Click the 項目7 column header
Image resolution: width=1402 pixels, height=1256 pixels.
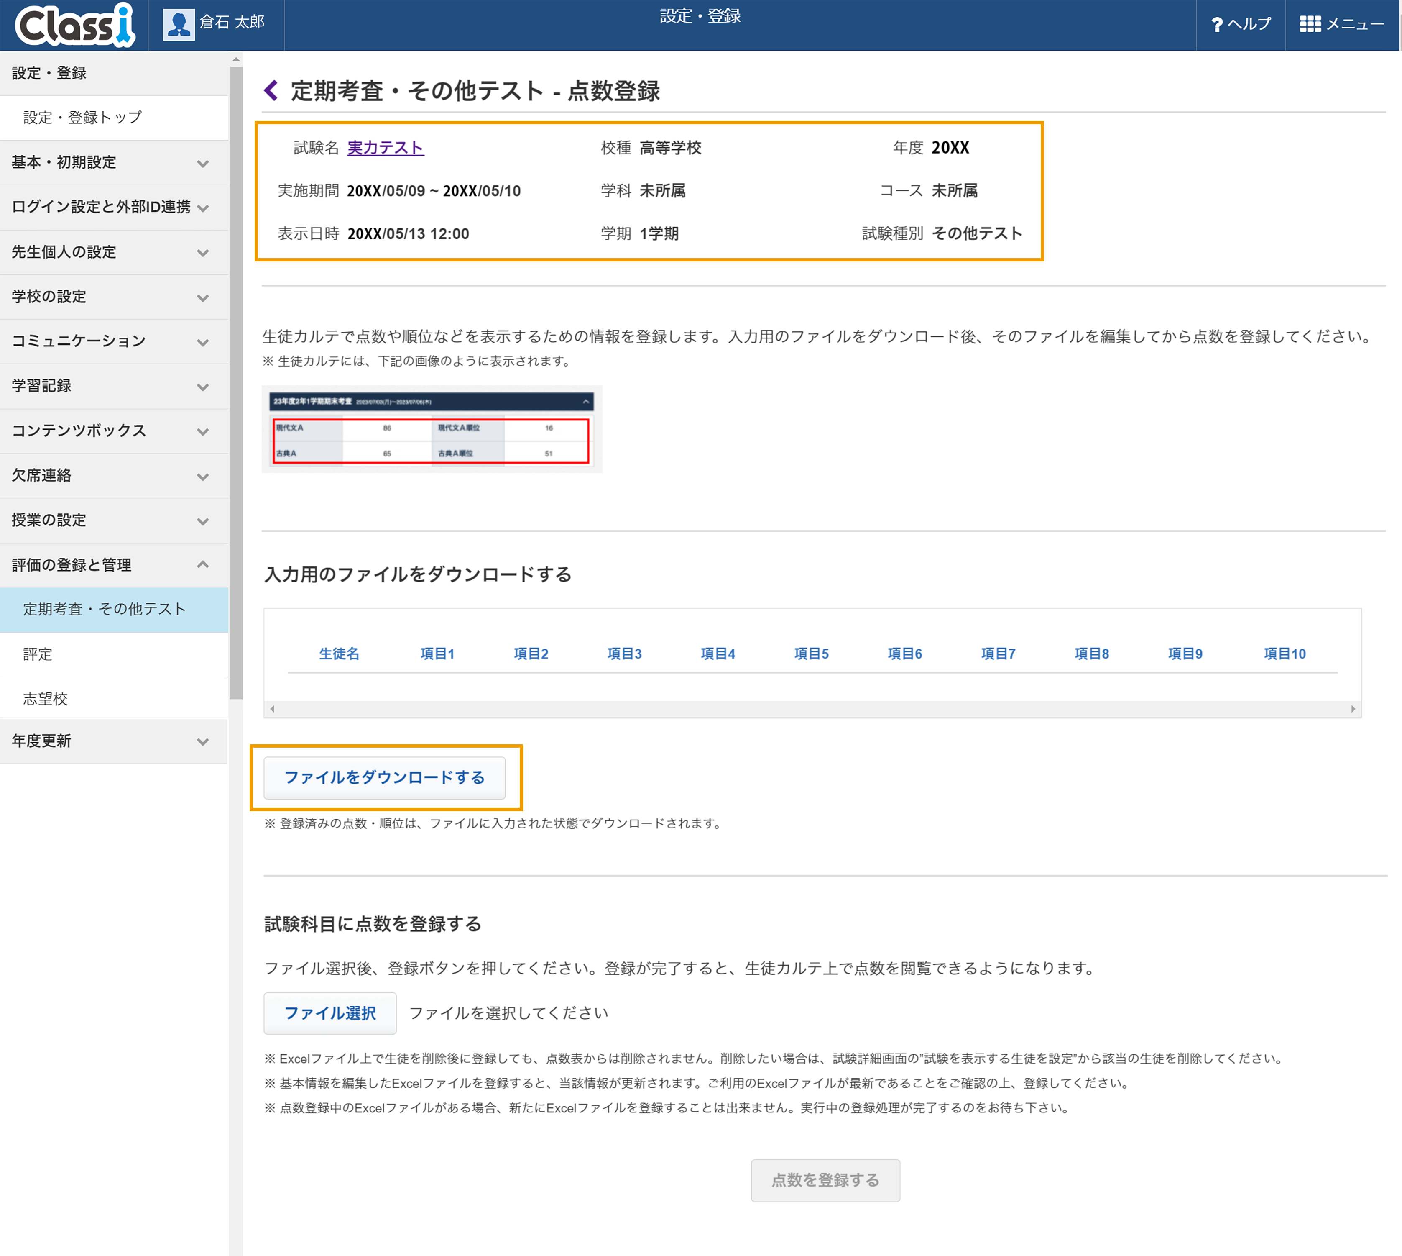pyautogui.click(x=998, y=654)
